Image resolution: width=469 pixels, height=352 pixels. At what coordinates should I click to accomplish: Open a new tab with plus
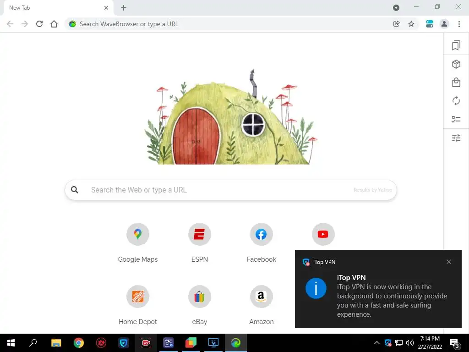click(x=124, y=8)
